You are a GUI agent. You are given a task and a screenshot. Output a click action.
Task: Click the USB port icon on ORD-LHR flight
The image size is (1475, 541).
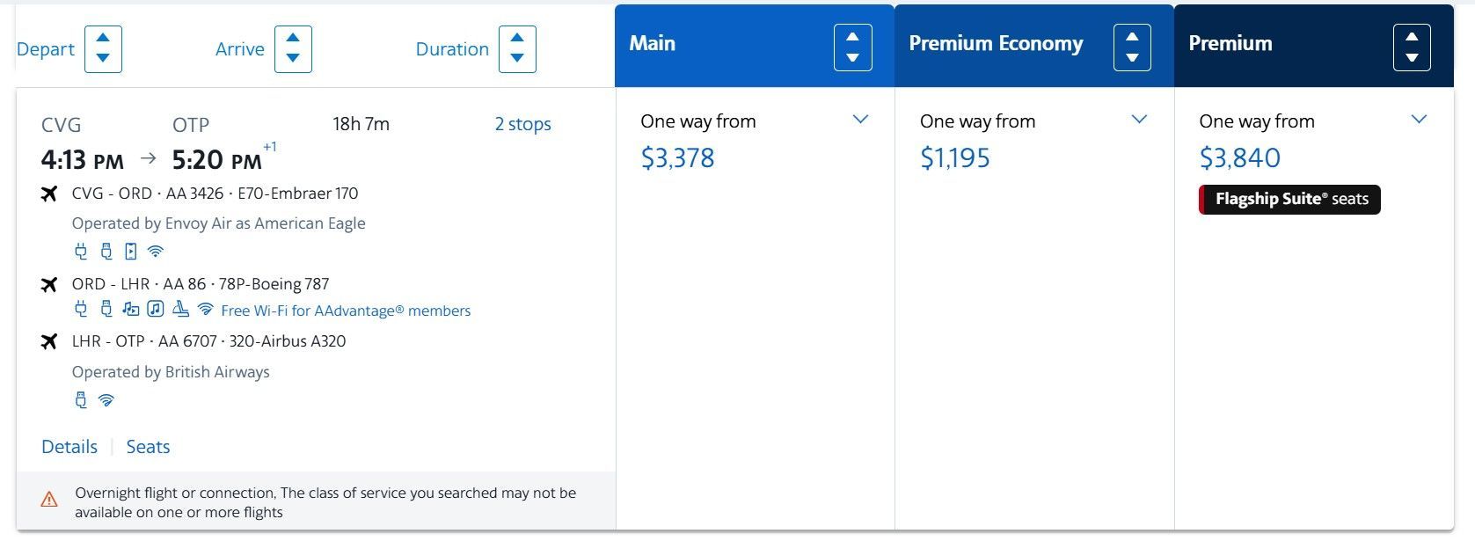tap(106, 309)
